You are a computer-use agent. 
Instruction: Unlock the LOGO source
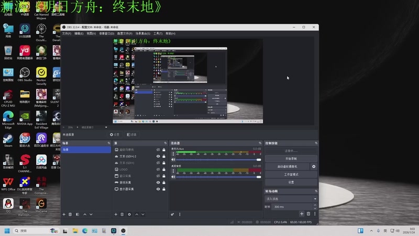[164, 169]
